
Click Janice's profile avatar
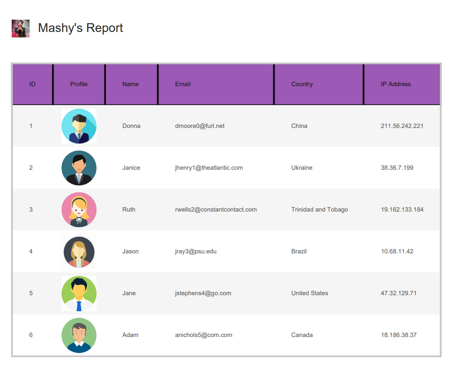click(x=79, y=168)
